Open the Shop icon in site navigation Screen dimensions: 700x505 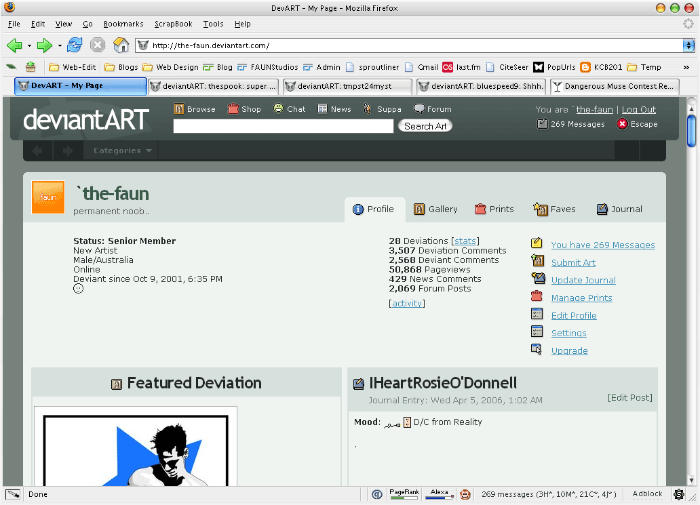point(233,109)
